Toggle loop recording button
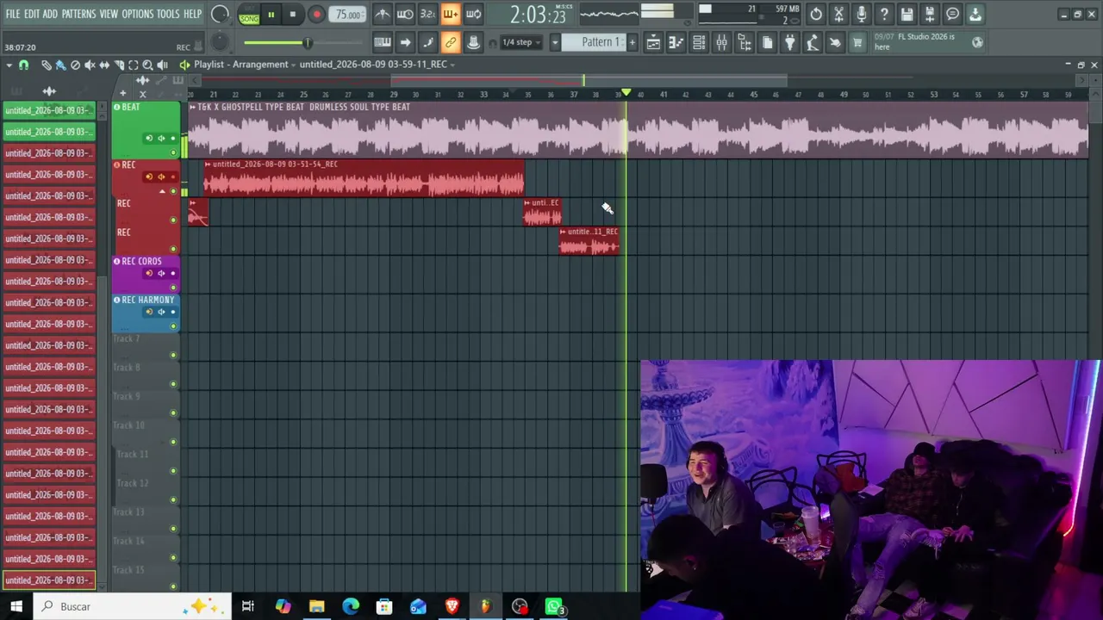 pos(473,14)
